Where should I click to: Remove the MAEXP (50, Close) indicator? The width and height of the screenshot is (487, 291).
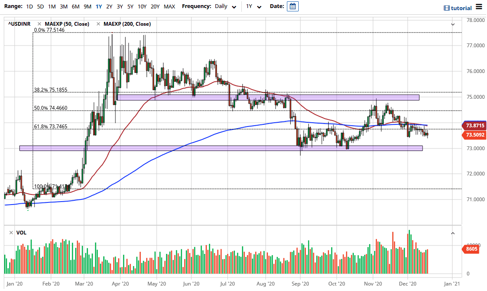click(39, 24)
